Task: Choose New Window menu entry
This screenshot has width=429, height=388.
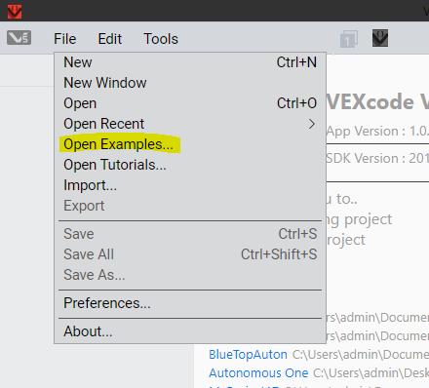Action: [190, 83]
